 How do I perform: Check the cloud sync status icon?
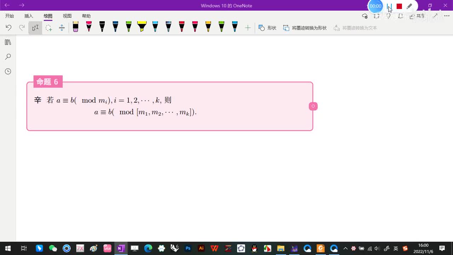[x=365, y=16]
